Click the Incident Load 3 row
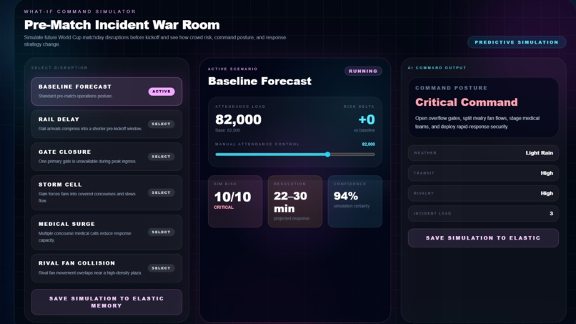576x324 pixels. click(483, 214)
